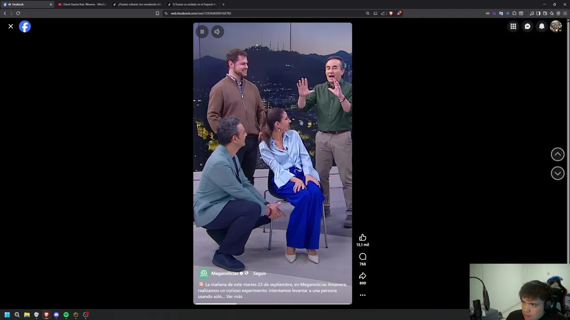The height and width of the screenshot is (320, 570).
Task: Click the address bar URL
Action: tap(201, 13)
